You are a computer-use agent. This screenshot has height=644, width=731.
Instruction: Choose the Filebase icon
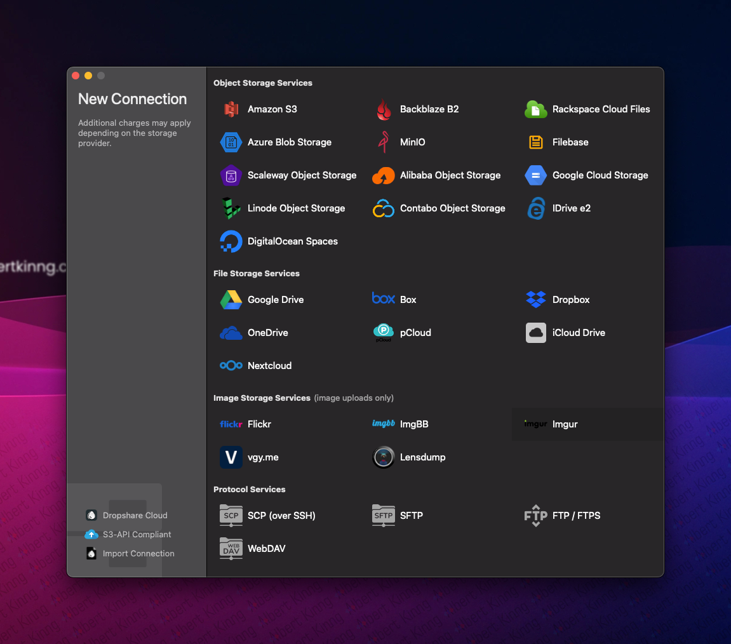(x=535, y=142)
